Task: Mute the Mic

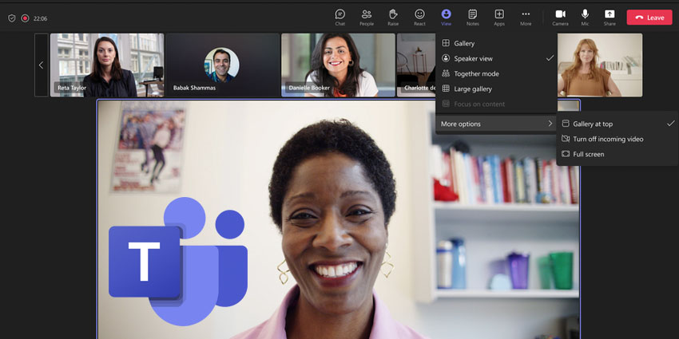Action: coord(585,18)
